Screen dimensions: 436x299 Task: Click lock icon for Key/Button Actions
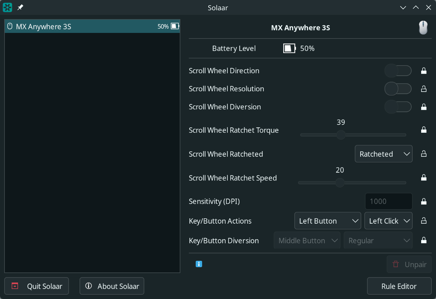pyautogui.click(x=424, y=221)
